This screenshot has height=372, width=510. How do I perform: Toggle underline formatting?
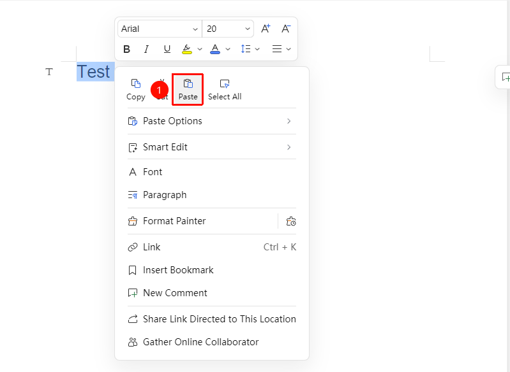coord(167,49)
